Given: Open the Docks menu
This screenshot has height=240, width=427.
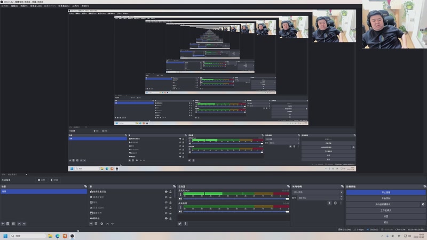Looking at the screenshot, I should tap(36, 6).
